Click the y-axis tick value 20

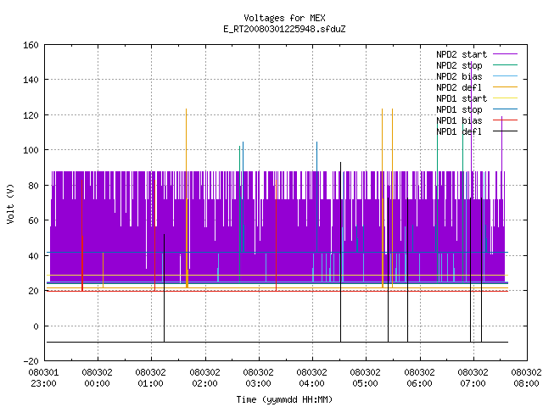[33, 291]
